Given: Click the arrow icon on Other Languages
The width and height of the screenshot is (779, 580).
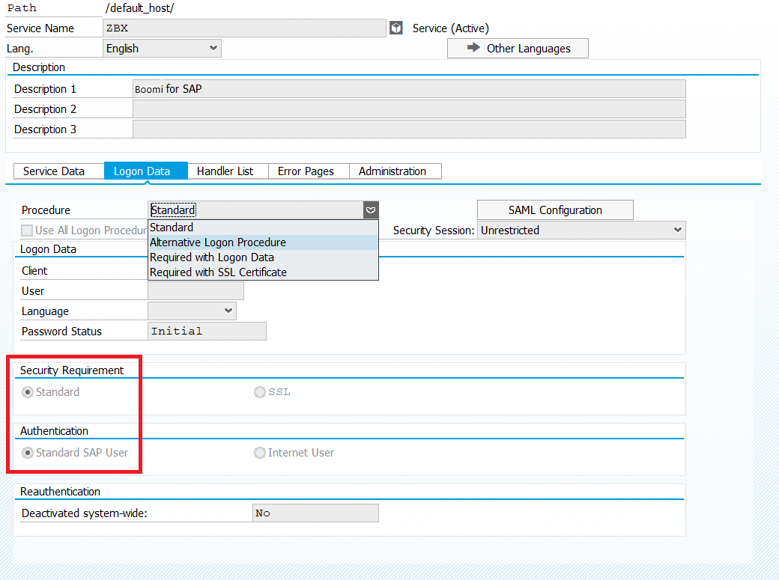Looking at the screenshot, I should [473, 48].
